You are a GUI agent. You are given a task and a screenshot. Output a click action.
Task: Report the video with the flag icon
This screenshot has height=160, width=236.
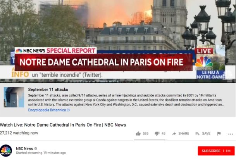click(219, 134)
